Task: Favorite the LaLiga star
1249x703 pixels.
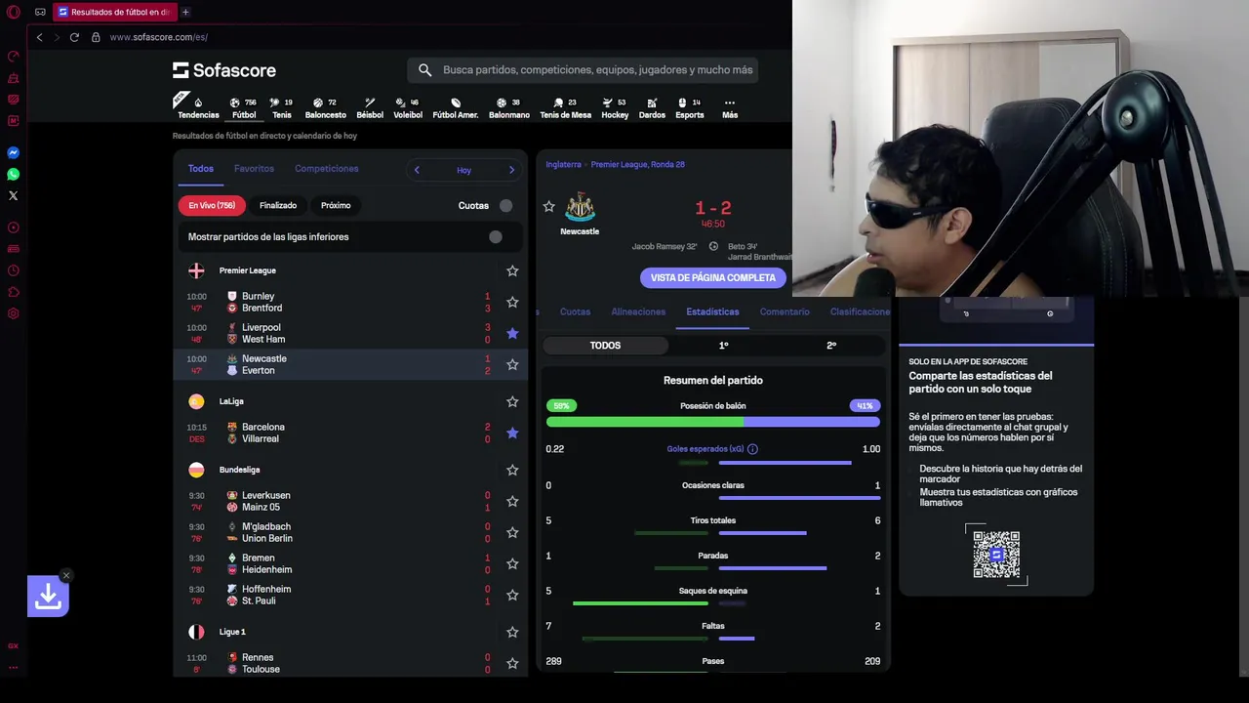Action: [x=512, y=401]
